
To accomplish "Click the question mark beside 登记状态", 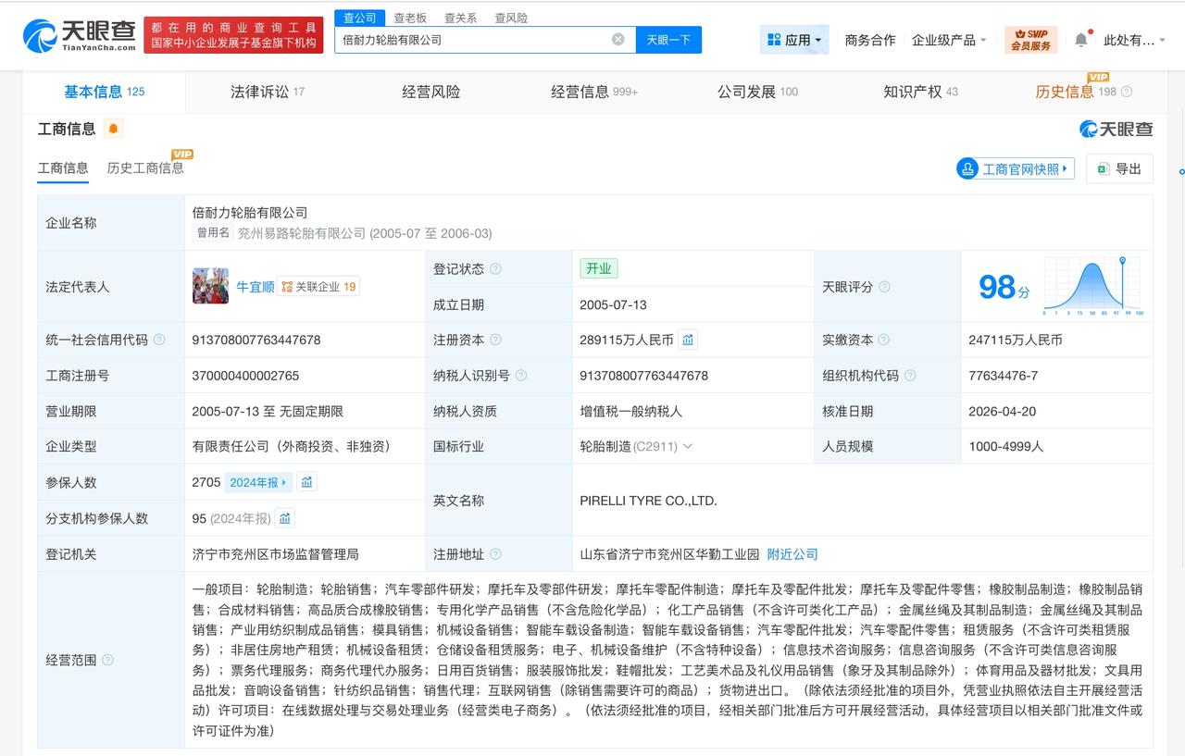I will click(497, 268).
